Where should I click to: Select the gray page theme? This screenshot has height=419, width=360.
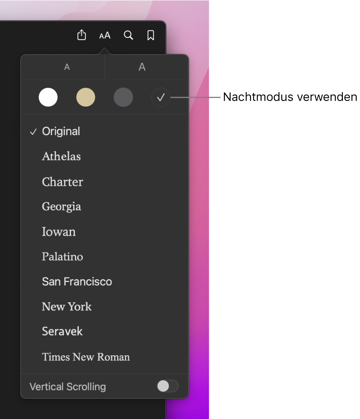coord(123,97)
